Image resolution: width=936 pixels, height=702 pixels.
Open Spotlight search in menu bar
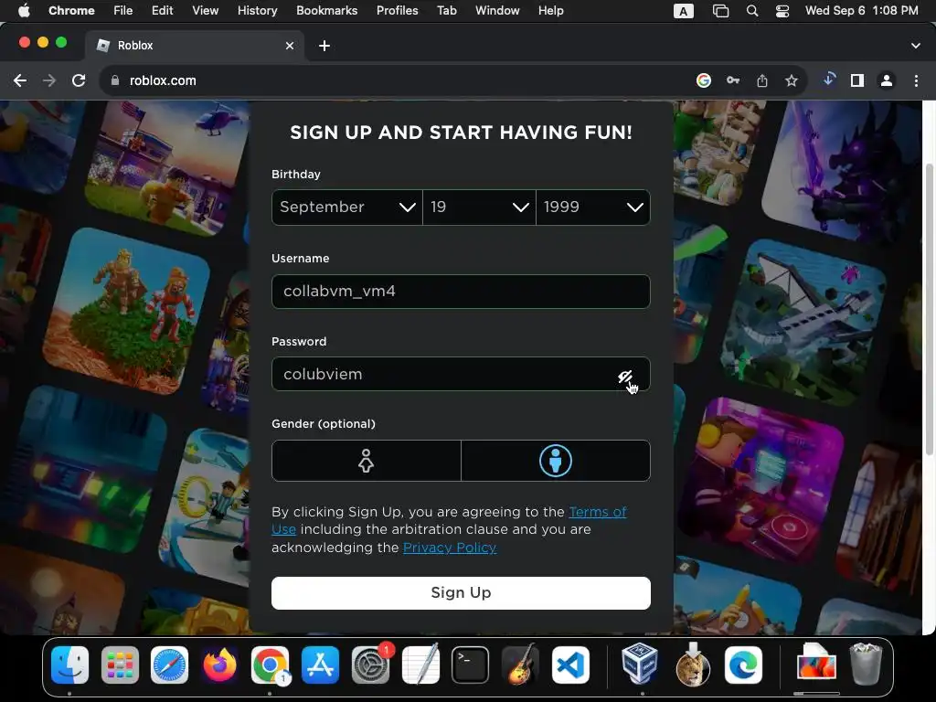pyautogui.click(x=752, y=11)
